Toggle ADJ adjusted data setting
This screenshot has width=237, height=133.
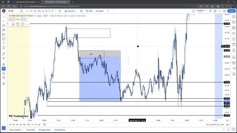point(228,125)
